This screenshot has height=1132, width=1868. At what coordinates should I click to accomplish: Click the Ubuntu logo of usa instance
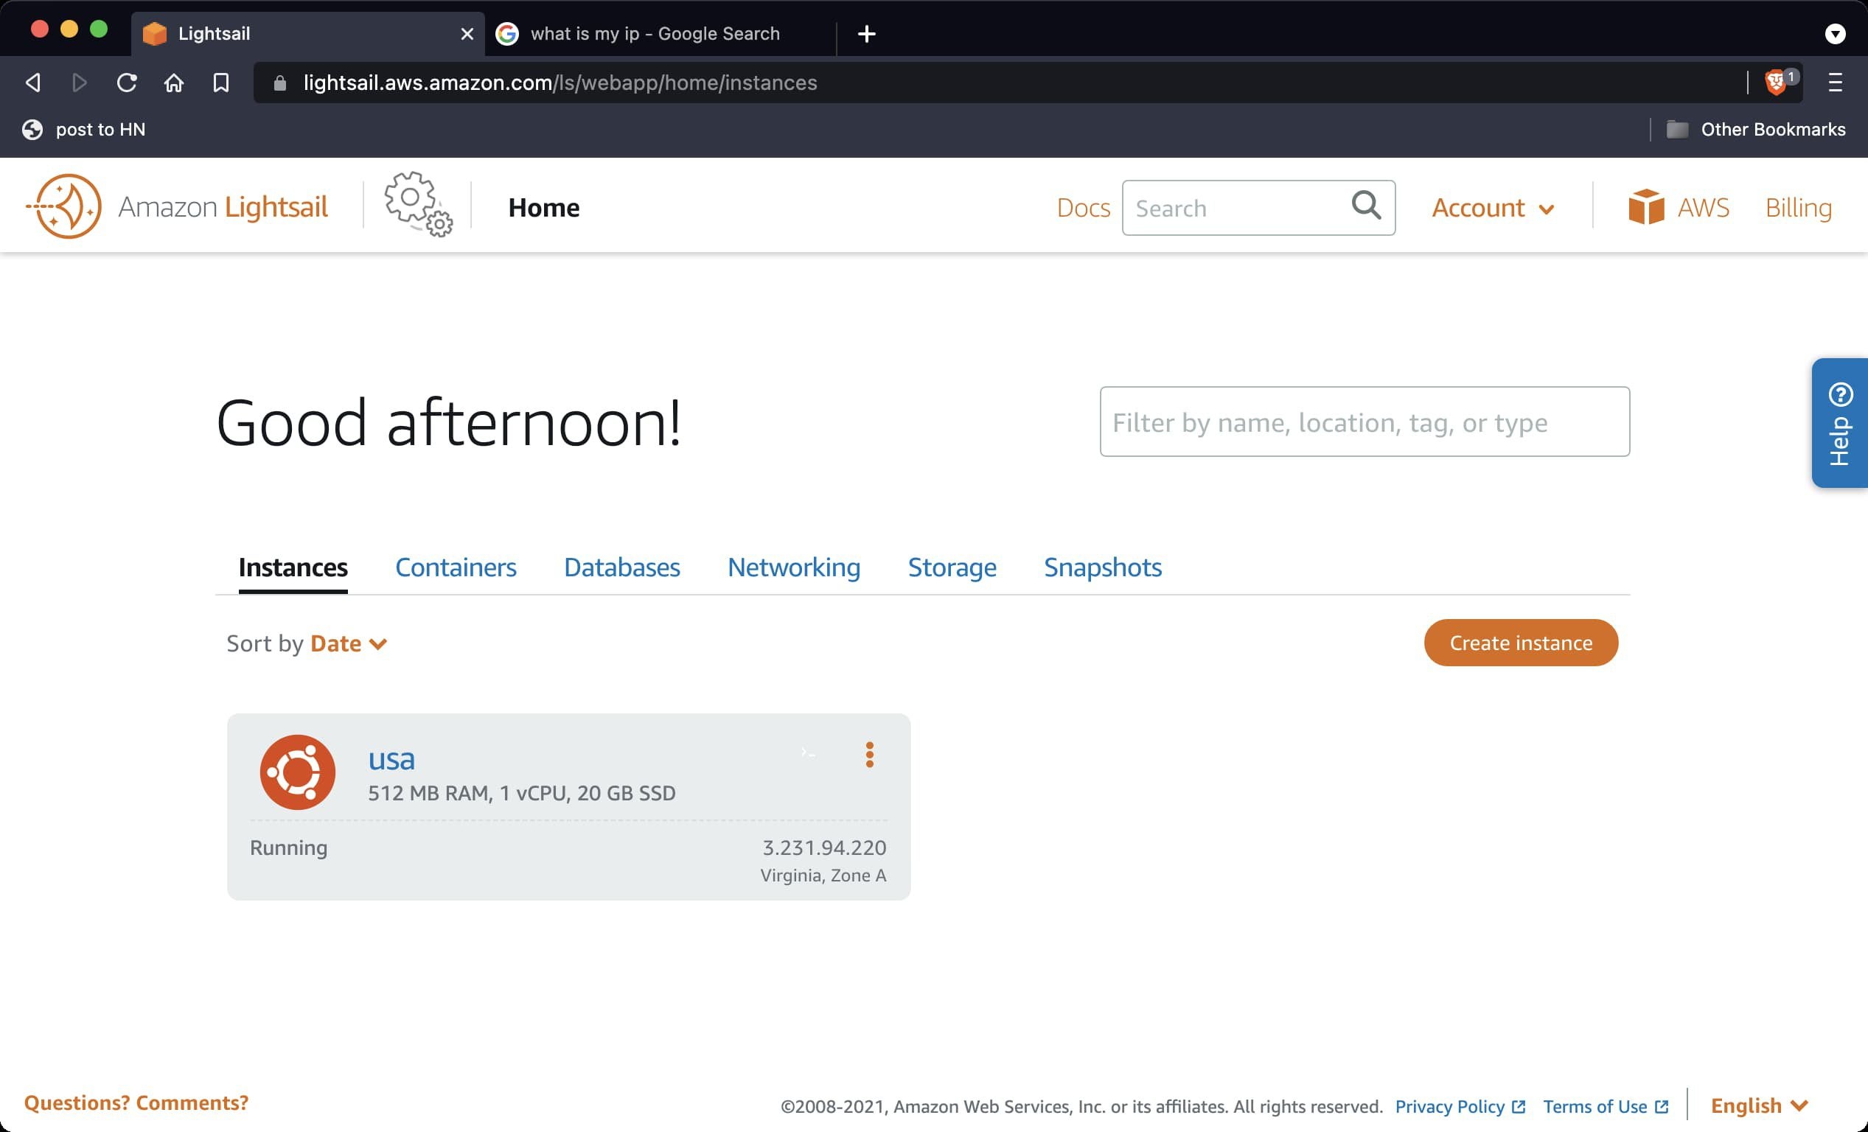[x=297, y=772]
